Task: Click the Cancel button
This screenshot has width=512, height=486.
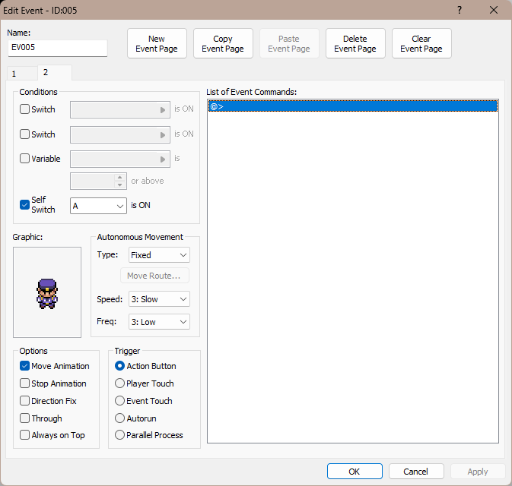Action: point(416,472)
